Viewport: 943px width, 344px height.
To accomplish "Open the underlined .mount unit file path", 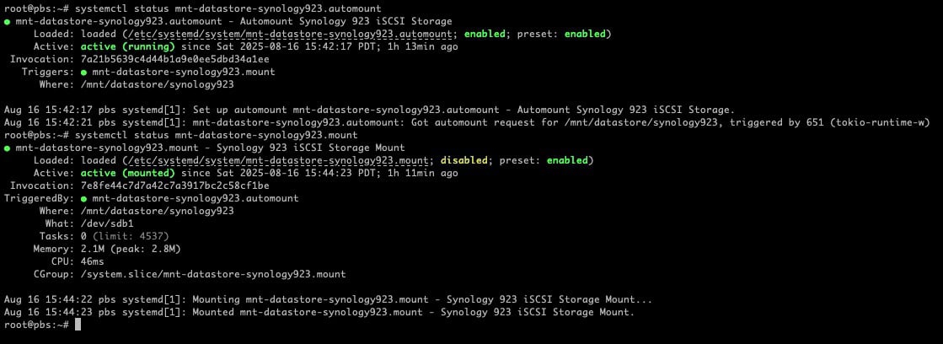I will [x=276, y=160].
